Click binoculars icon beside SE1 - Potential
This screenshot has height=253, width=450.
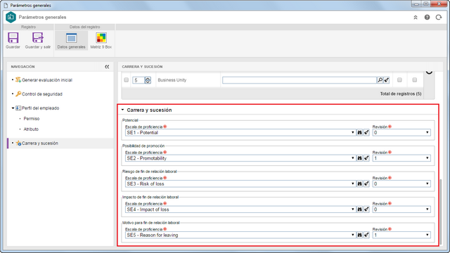point(359,133)
